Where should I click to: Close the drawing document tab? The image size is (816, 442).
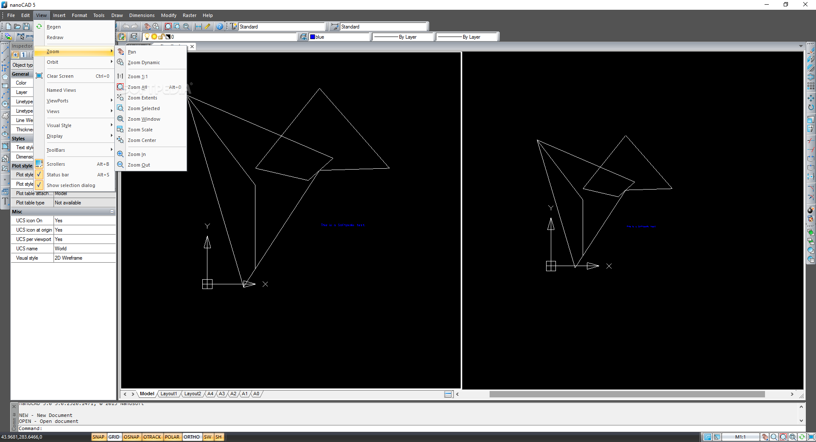[192, 47]
